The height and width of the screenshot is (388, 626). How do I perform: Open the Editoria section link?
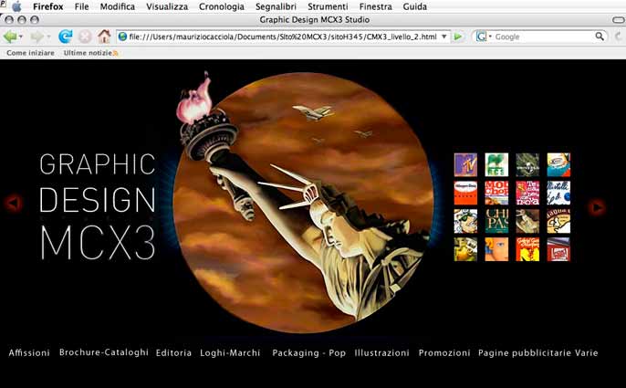173,352
